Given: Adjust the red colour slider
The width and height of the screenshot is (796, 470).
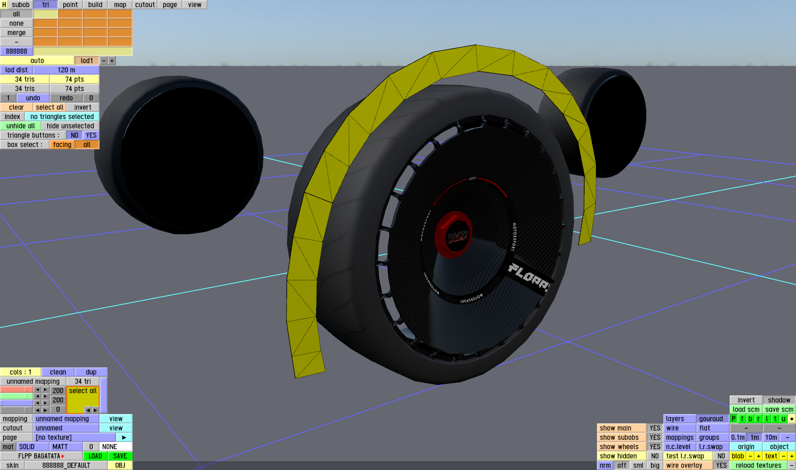Looking at the screenshot, I should coord(17,390).
